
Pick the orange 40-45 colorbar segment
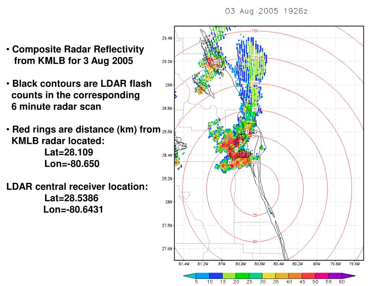[295, 276]
